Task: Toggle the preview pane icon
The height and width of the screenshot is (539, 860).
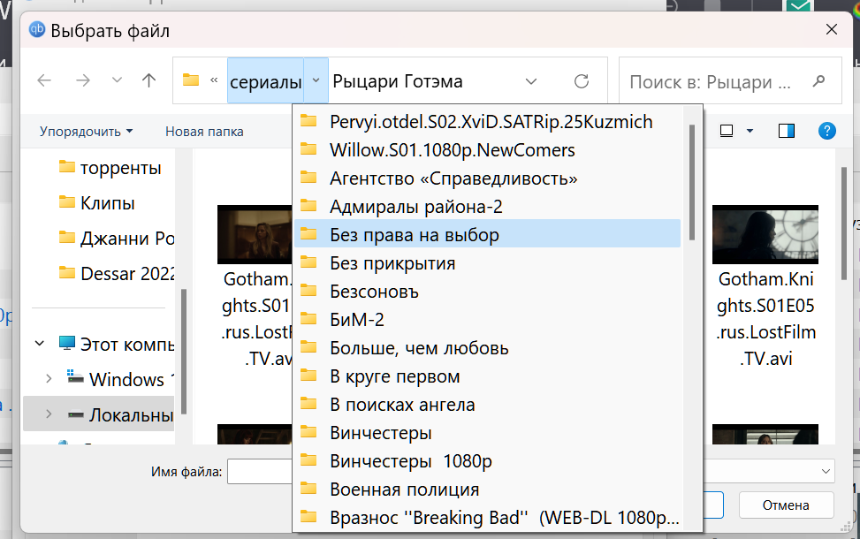Action: click(x=786, y=131)
